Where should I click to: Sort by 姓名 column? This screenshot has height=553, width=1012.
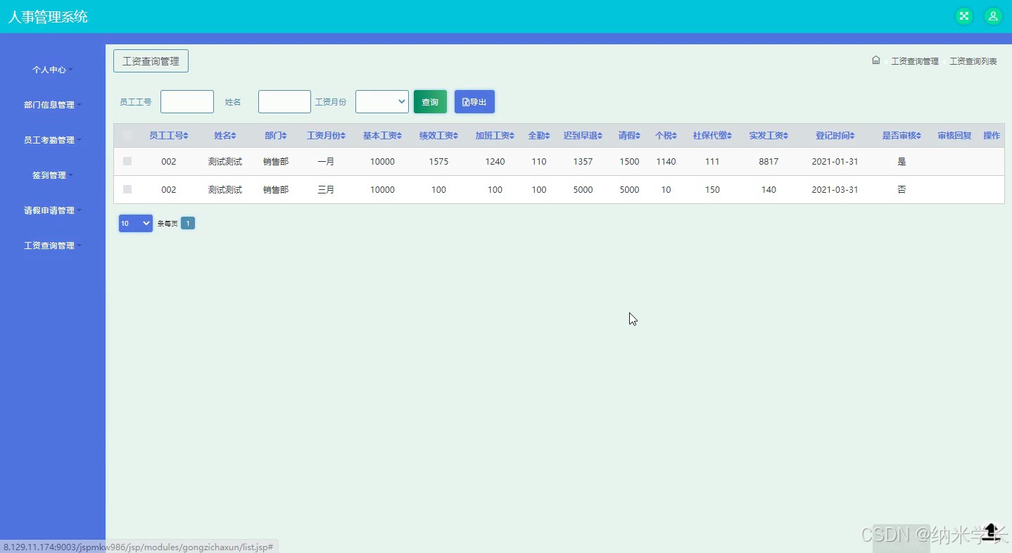[x=225, y=136]
